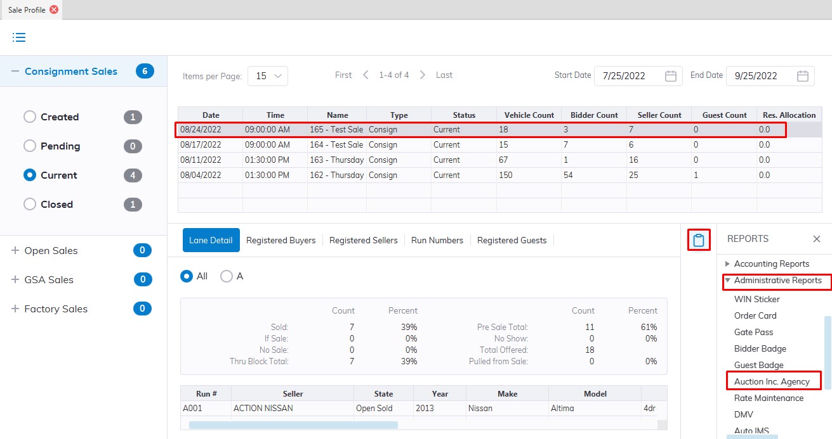
Task: Expand the Open Sales section
Action: (x=15, y=251)
